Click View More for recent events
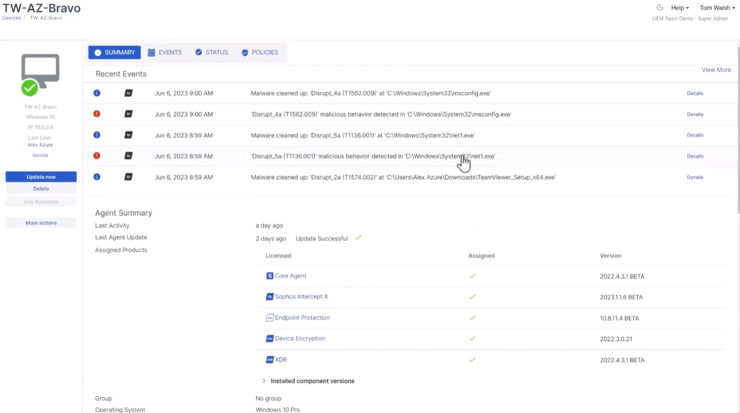 click(716, 70)
